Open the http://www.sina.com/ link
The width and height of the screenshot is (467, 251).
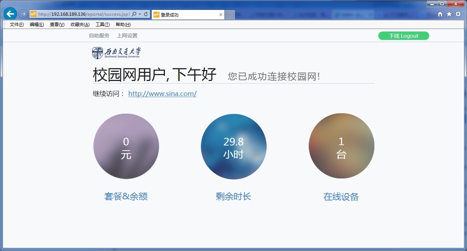click(162, 93)
